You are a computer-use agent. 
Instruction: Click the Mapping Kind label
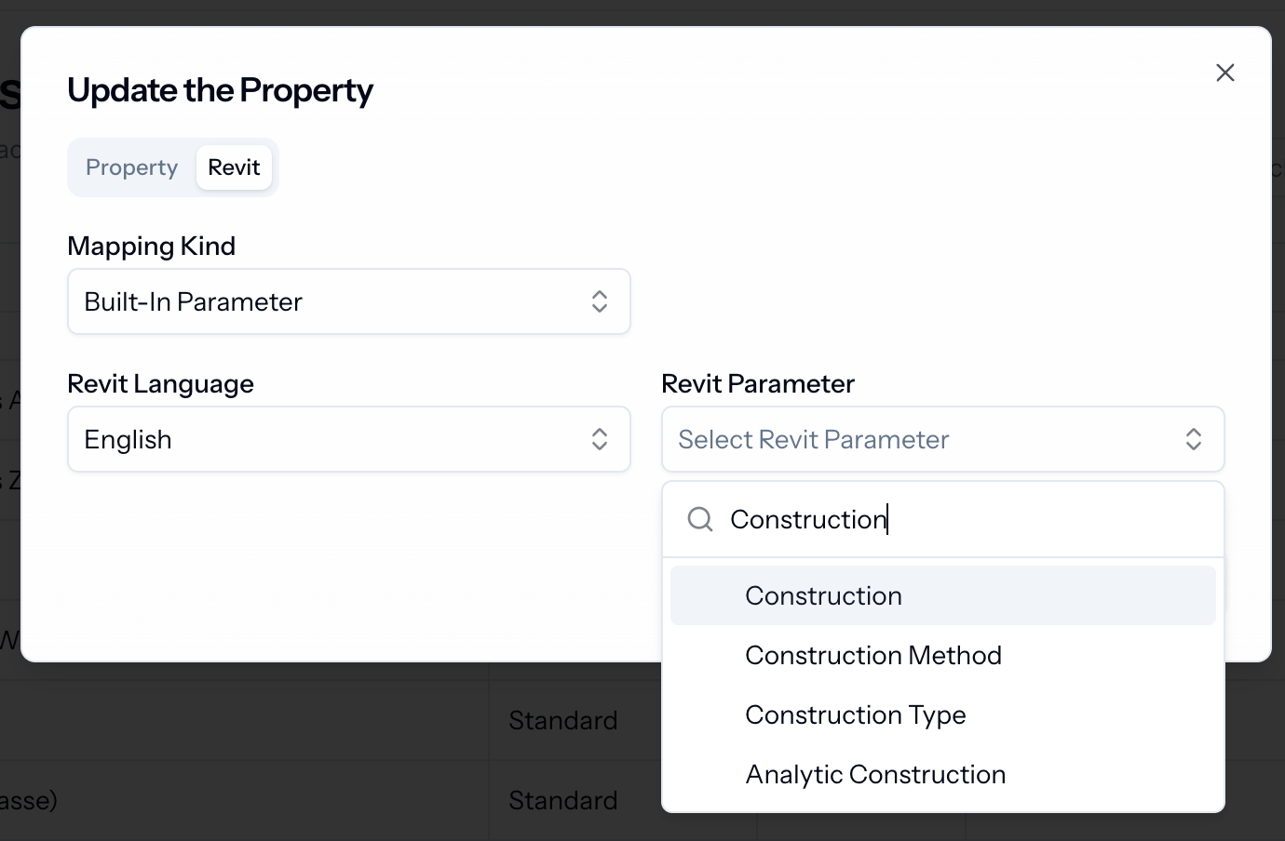151,246
